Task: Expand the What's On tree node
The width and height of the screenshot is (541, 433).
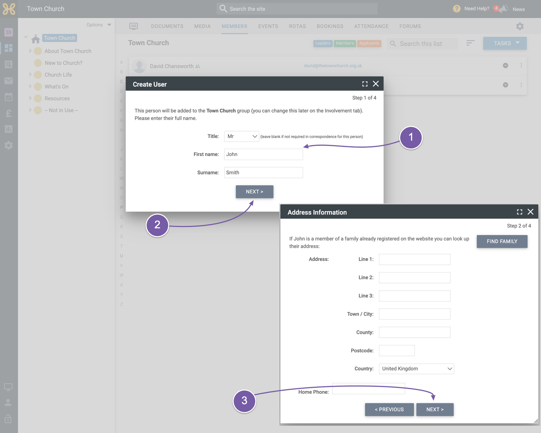Action: coord(30,86)
